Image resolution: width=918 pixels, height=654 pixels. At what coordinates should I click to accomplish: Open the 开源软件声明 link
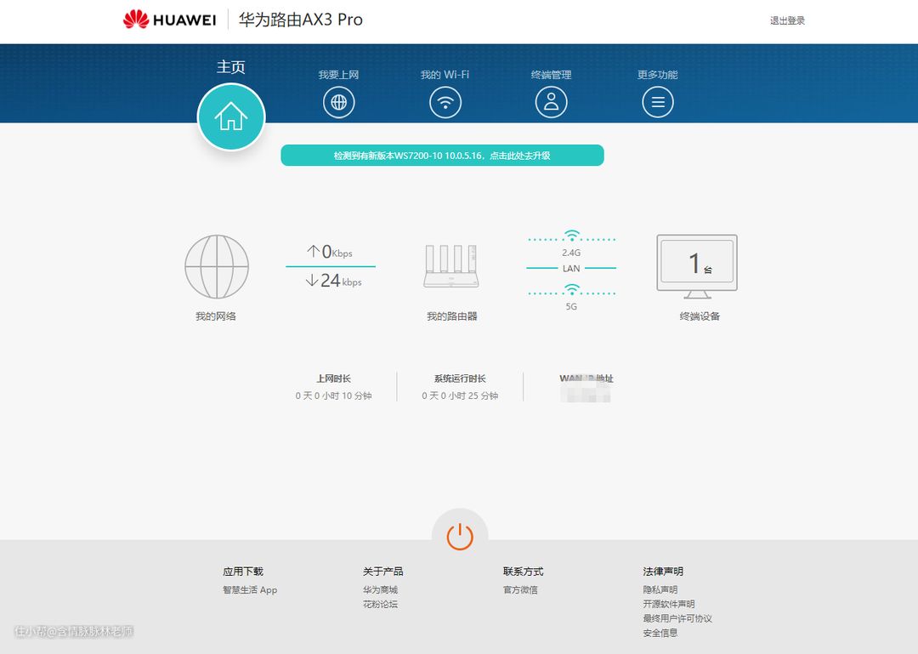669,604
